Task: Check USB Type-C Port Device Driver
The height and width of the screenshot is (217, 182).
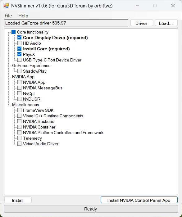Action: point(19,60)
